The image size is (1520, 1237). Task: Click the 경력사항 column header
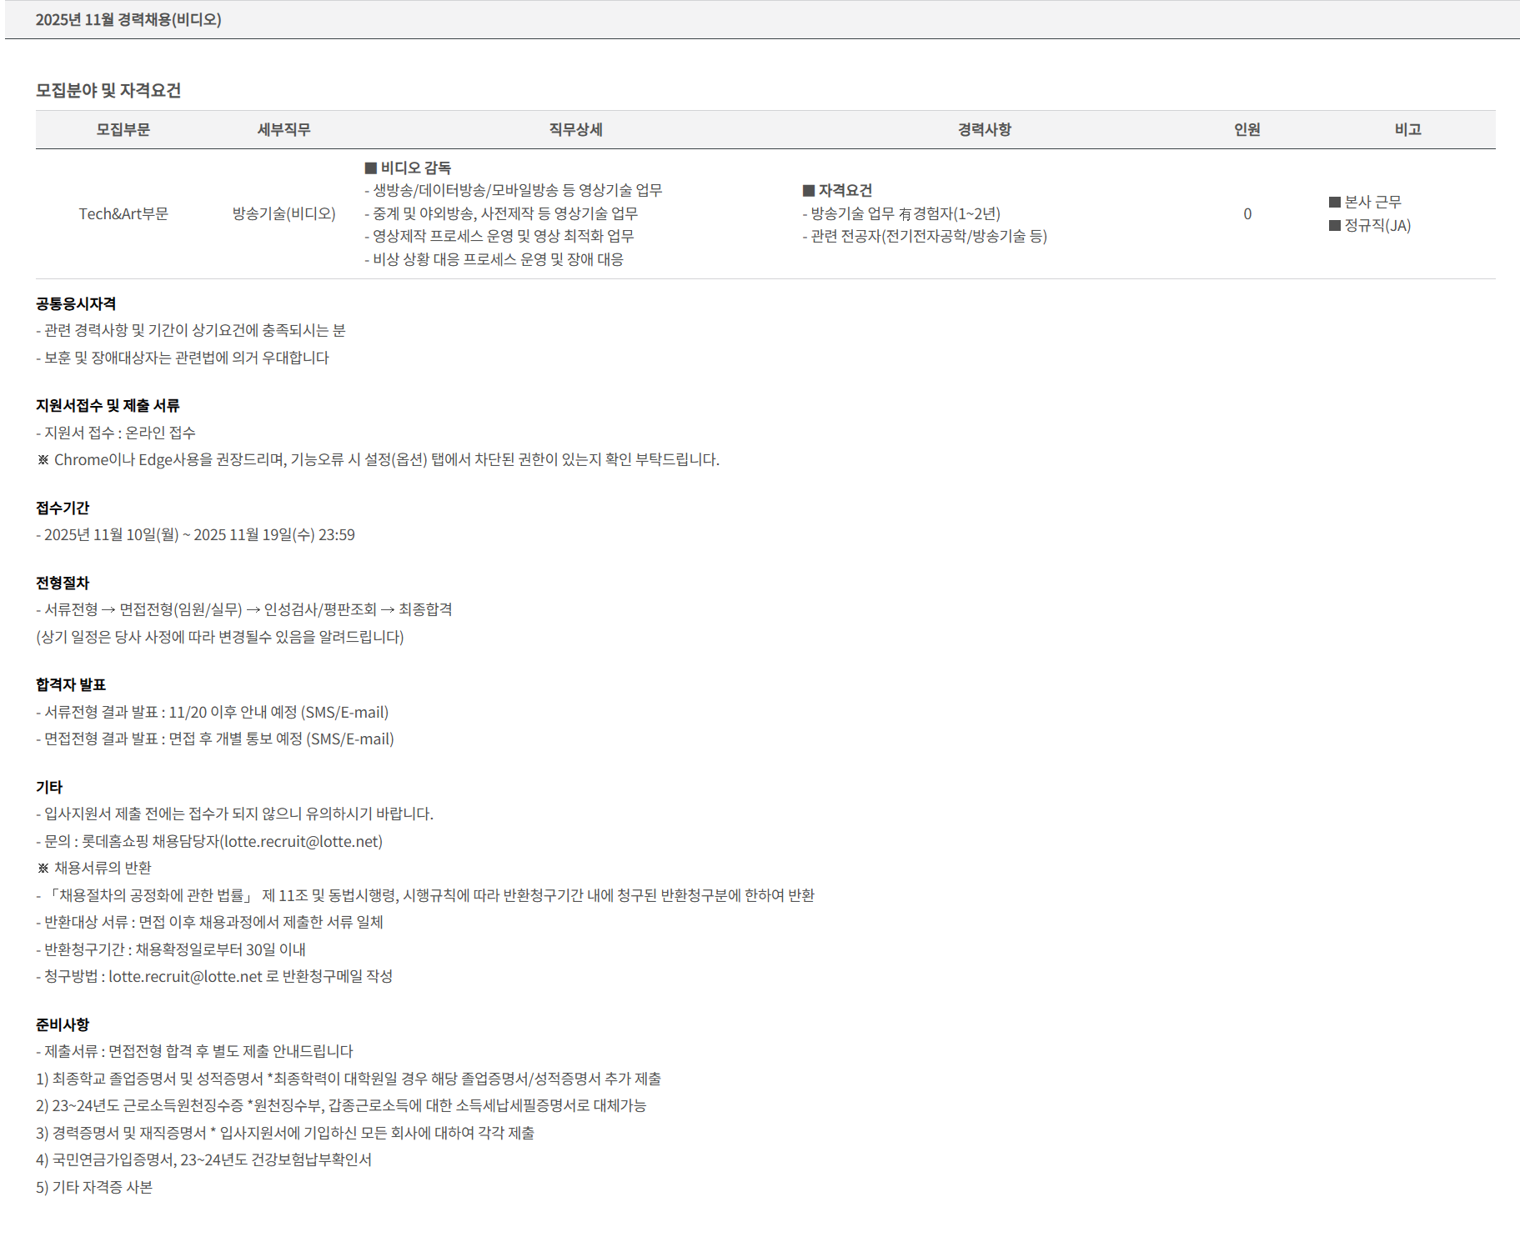(x=984, y=130)
